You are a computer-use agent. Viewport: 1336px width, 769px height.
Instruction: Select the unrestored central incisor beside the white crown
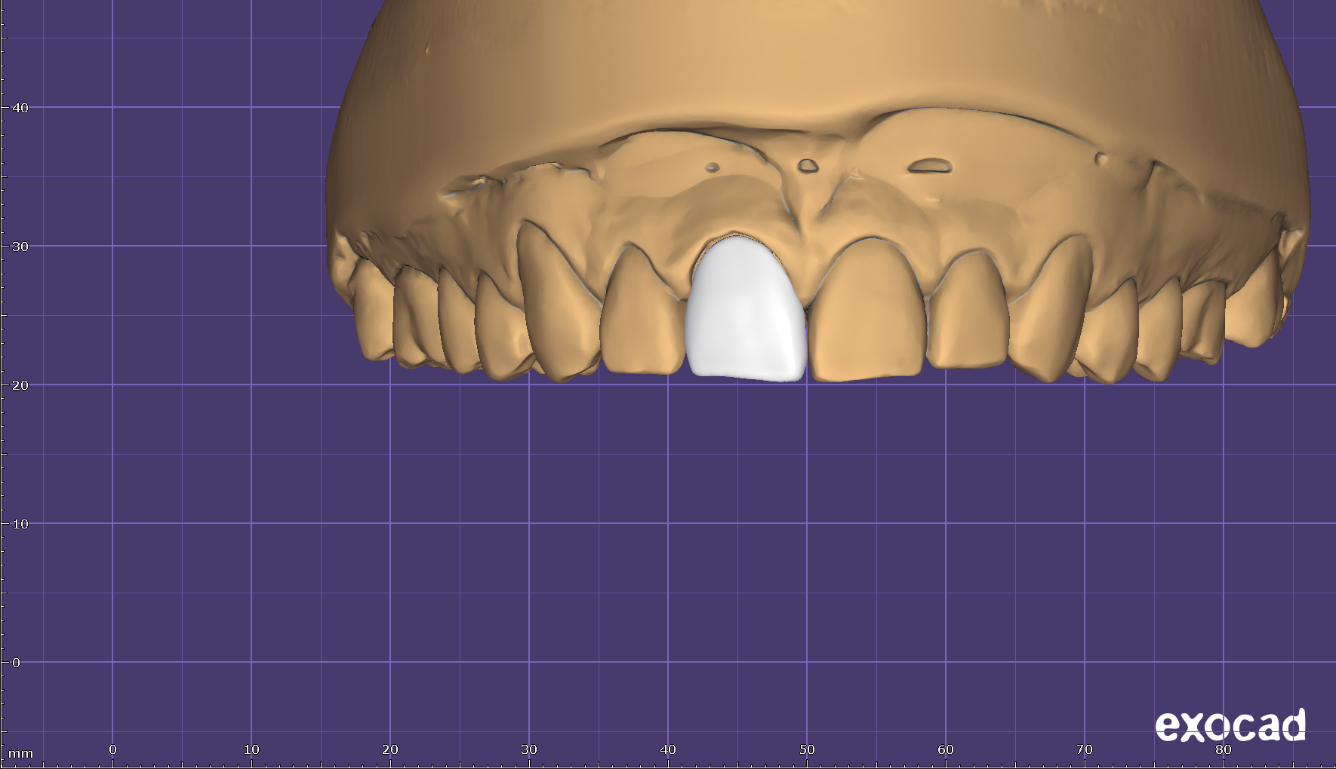click(868, 313)
